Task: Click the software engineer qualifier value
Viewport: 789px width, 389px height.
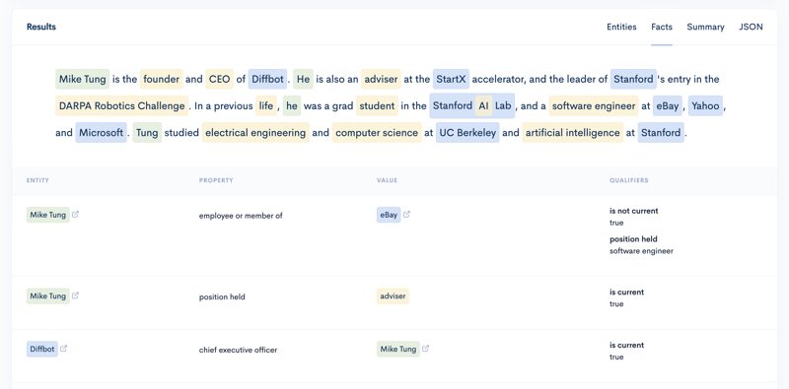Action: pyautogui.click(x=641, y=251)
